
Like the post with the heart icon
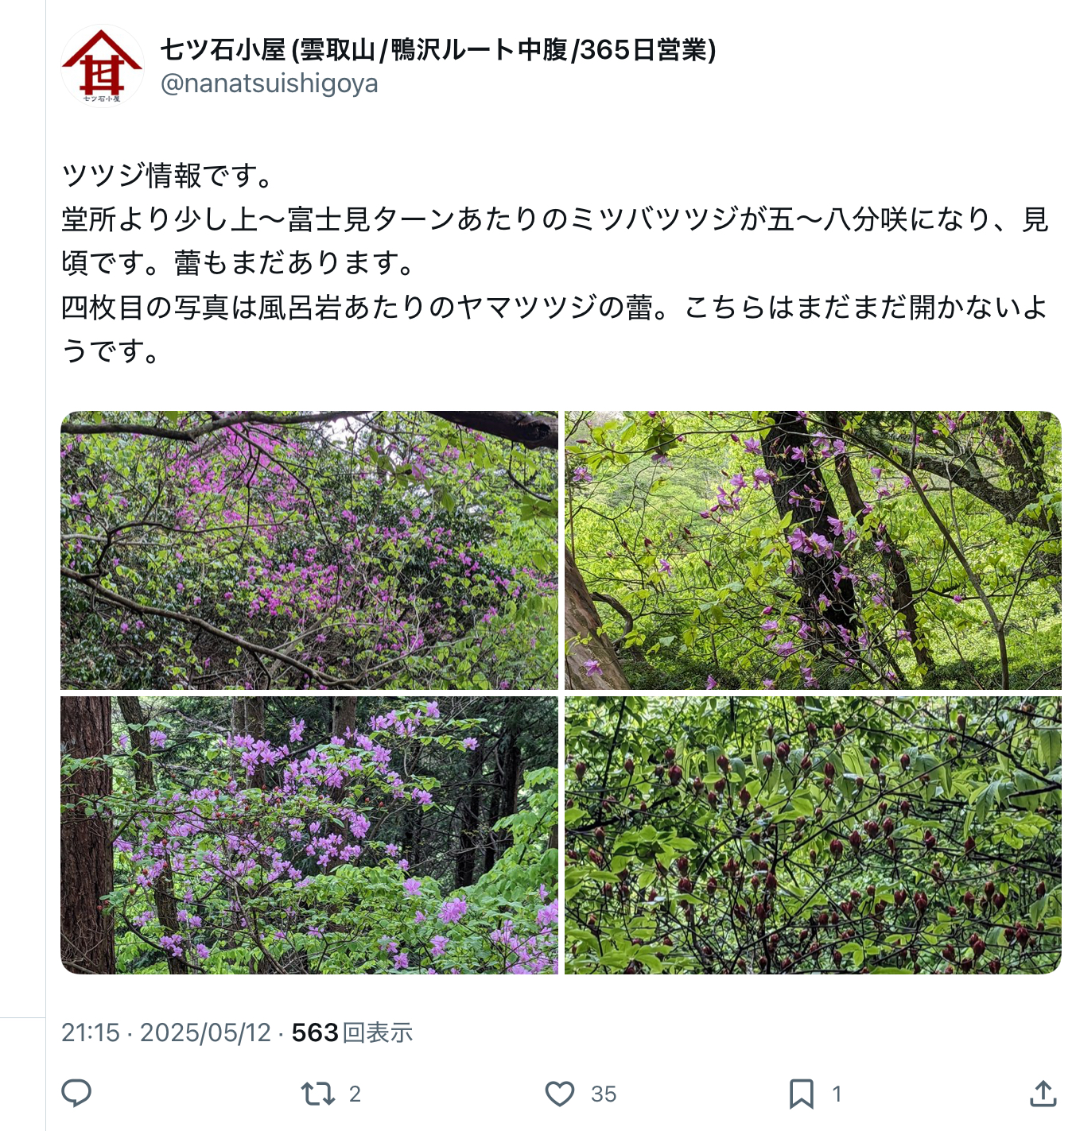(560, 1094)
